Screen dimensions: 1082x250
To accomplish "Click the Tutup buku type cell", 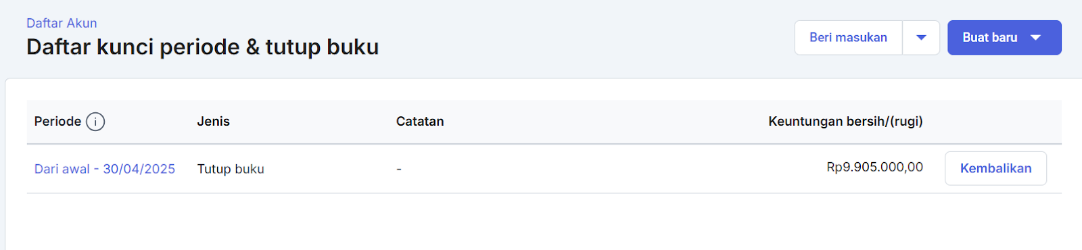I will coord(231,169).
